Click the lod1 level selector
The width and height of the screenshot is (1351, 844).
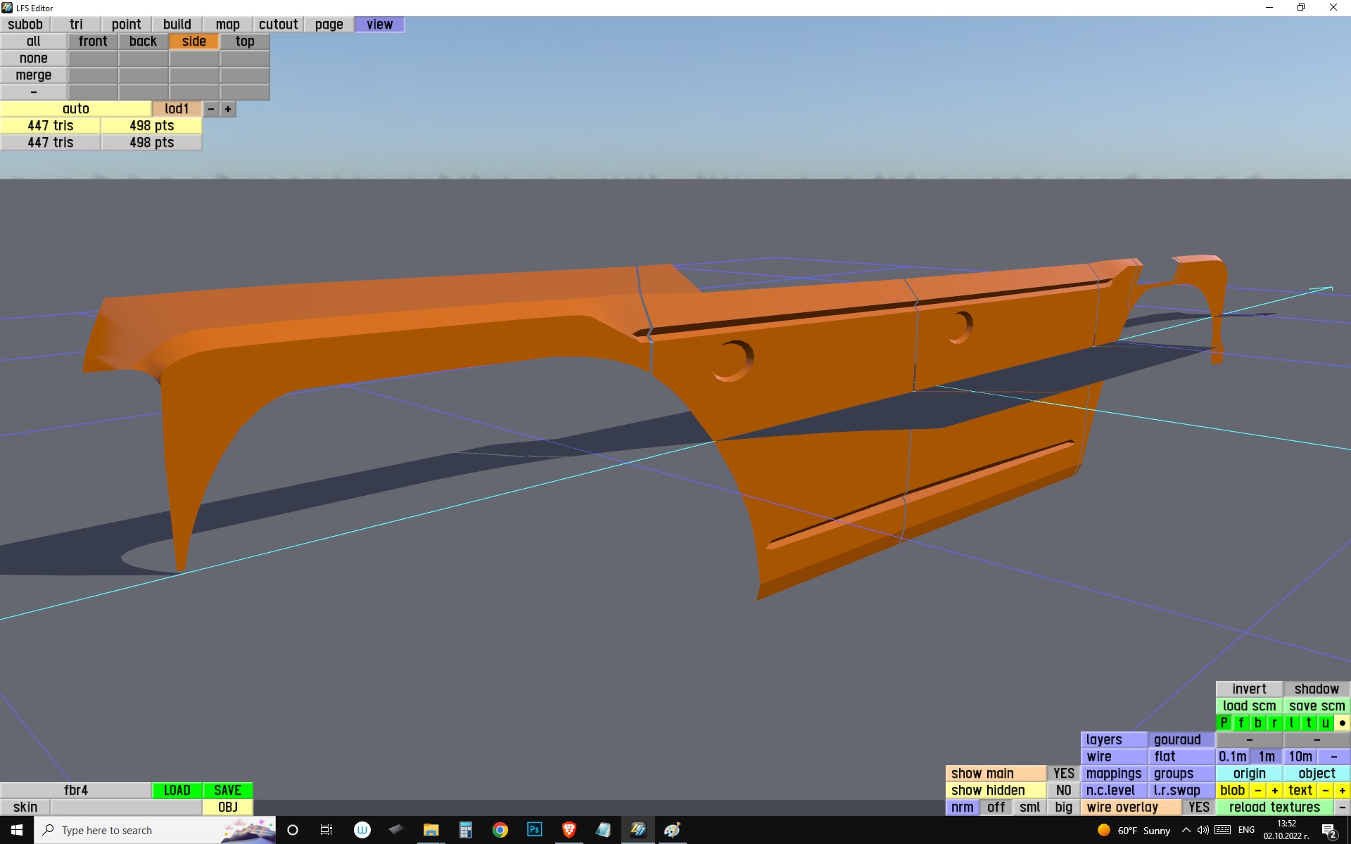coord(177,109)
